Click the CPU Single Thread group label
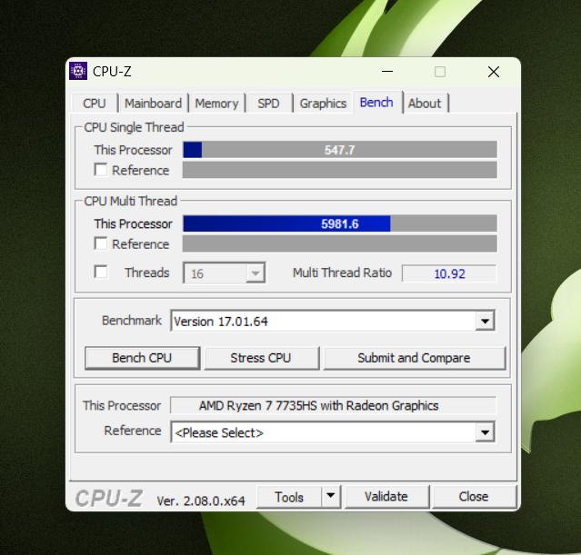581x555 pixels. (x=134, y=127)
